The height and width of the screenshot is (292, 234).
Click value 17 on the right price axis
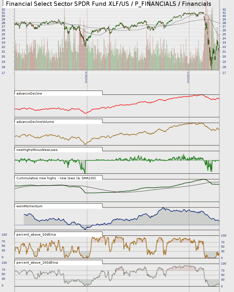click(224, 73)
